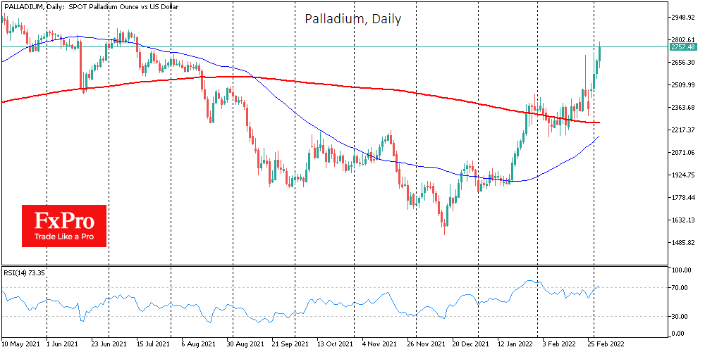Screen dimensions: 705x352
Task: Select the right end of the red moving average line
Action: click(x=599, y=122)
